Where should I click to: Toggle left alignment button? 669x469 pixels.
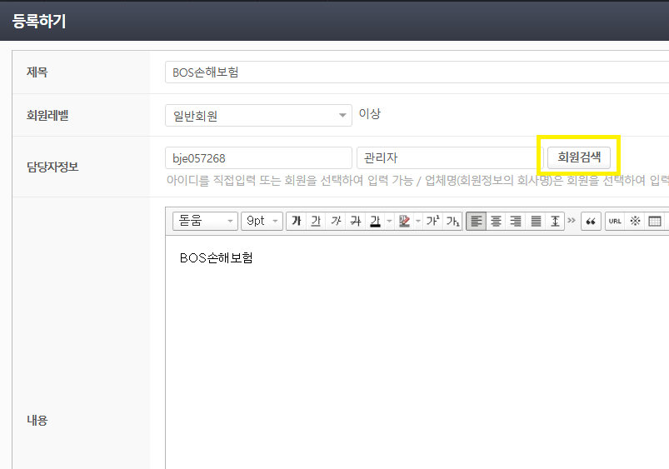476,221
